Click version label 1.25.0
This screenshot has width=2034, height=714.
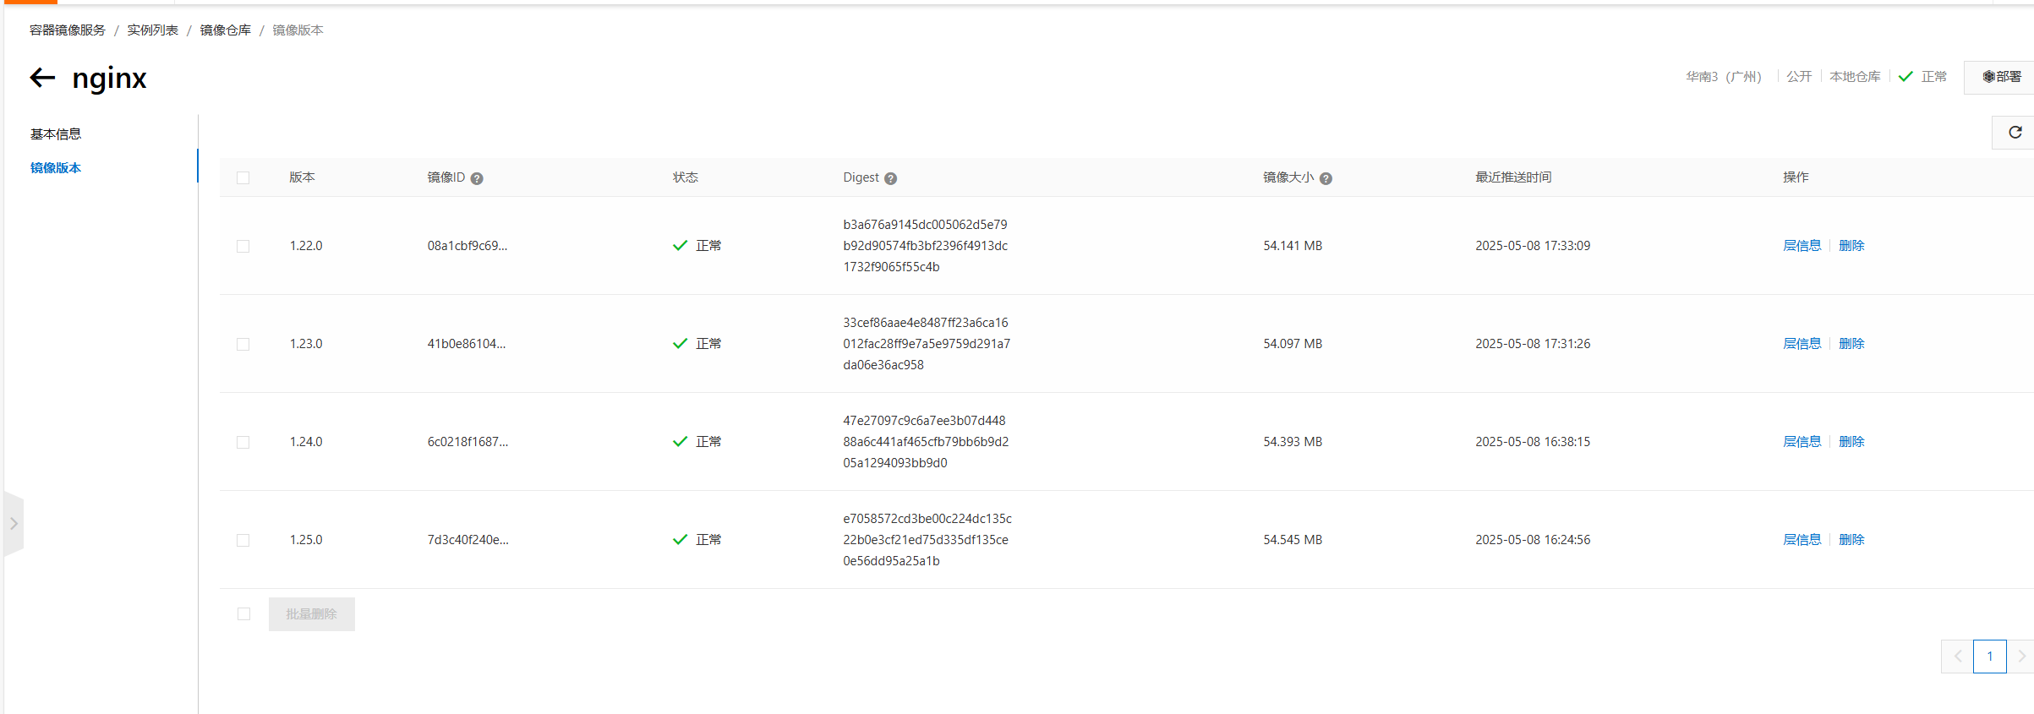coord(306,540)
